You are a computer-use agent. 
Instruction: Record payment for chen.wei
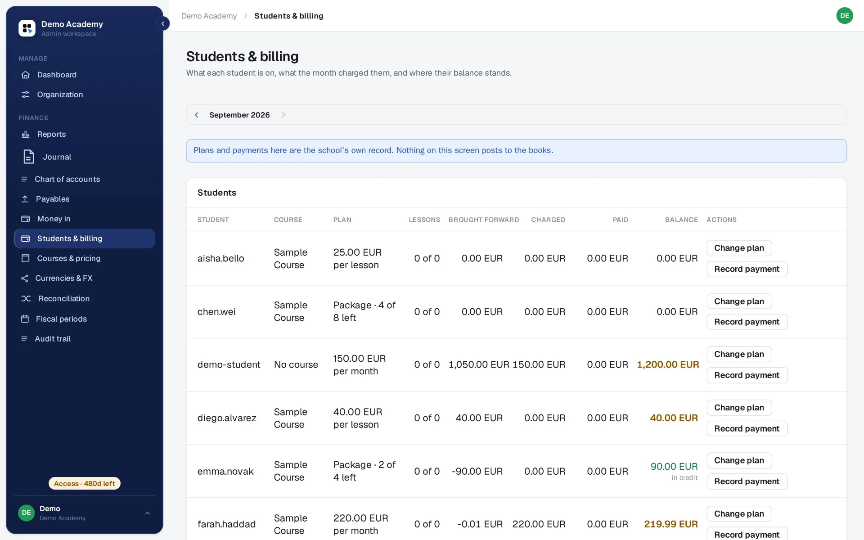[747, 322]
